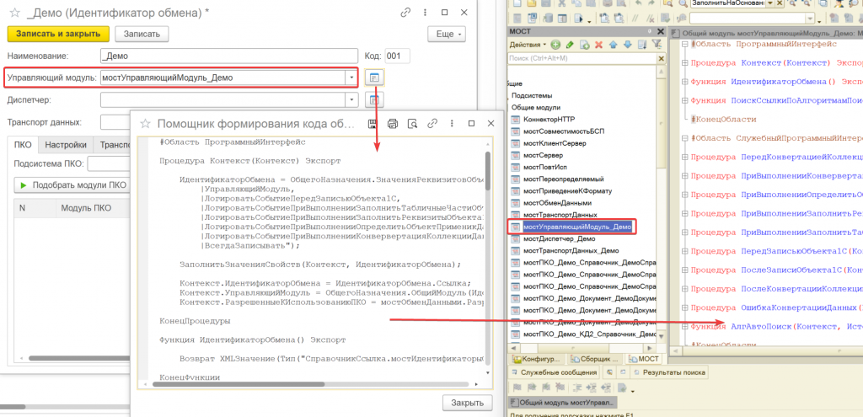Open Действия dropdown in МОСТ panel
Screen dimensions: 863x417
pyautogui.click(x=528, y=45)
